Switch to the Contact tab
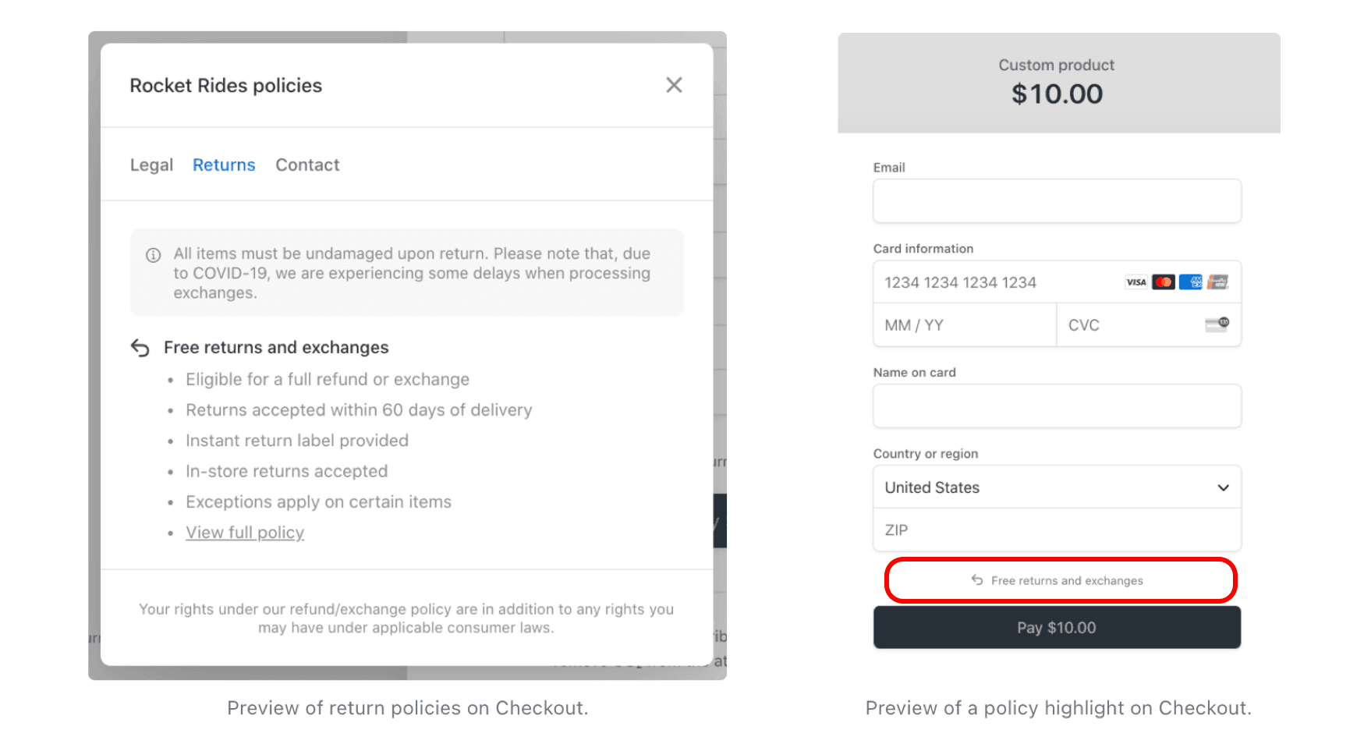The image size is (1364, 744). [306, 165]
